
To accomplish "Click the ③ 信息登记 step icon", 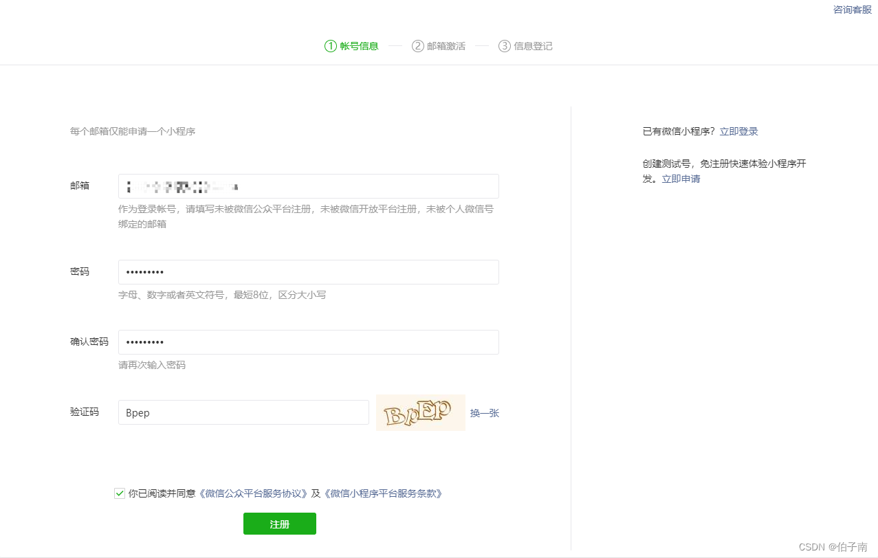I will click(x=504, y=45).
